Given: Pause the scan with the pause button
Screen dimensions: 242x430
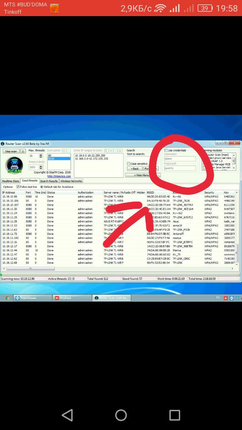Looking at the screenshot, I should 23,152.
